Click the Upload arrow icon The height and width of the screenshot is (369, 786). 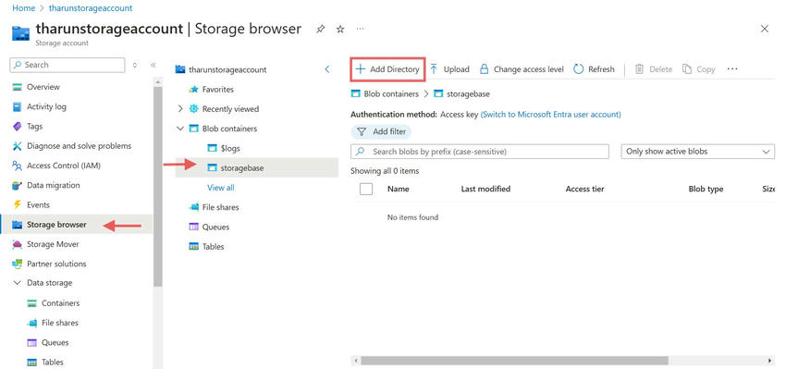point(434,69)
